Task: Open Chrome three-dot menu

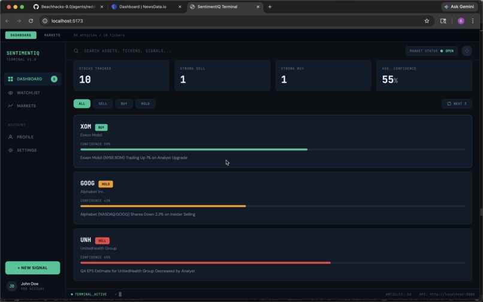Action: 473,21
